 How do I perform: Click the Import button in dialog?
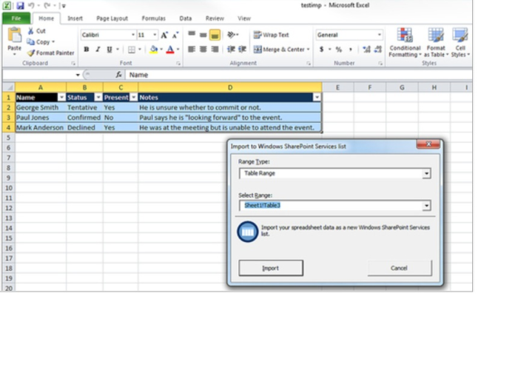(271, 268)
